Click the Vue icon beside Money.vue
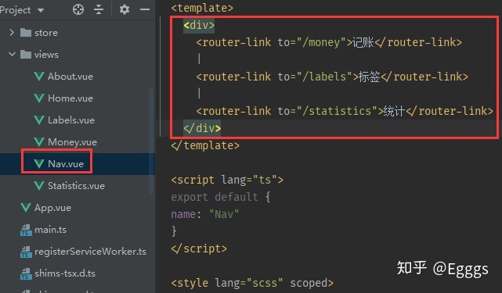 point(39,142)
